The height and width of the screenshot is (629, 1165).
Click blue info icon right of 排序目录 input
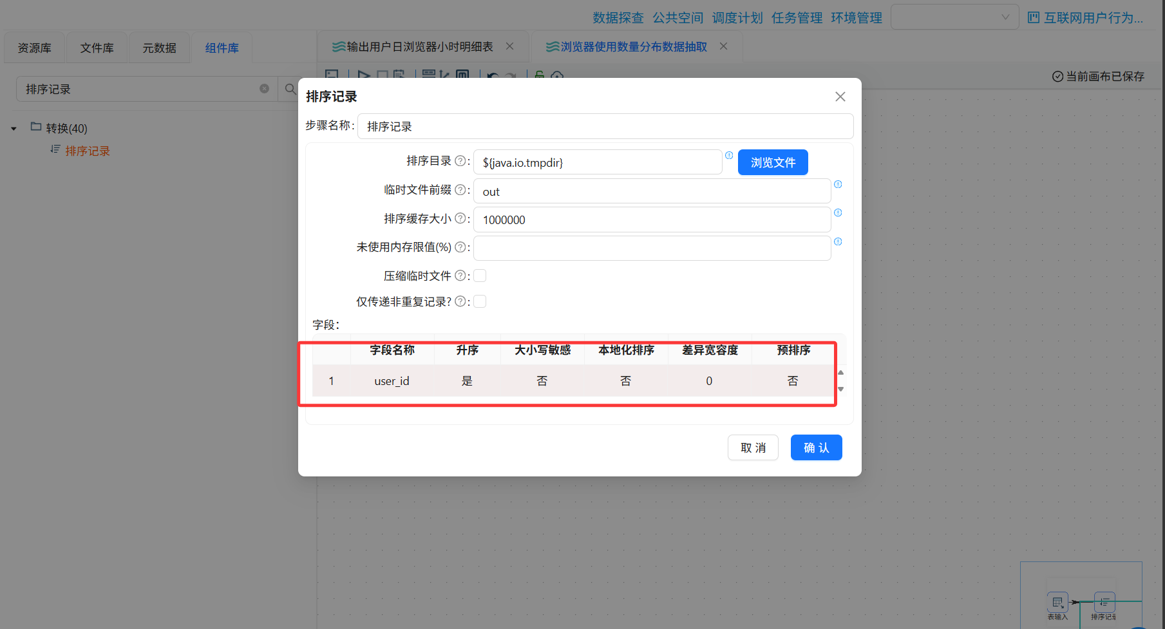point(729,155)
